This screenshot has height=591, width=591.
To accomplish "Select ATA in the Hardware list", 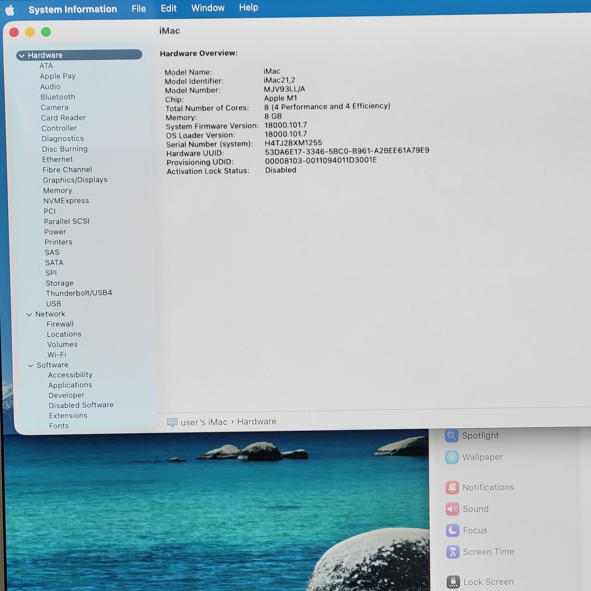I will click(46, 66).
